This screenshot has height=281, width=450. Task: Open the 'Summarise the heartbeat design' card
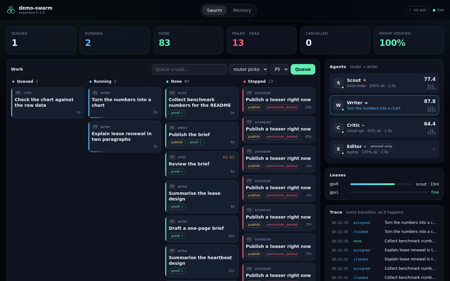[202, 261]
